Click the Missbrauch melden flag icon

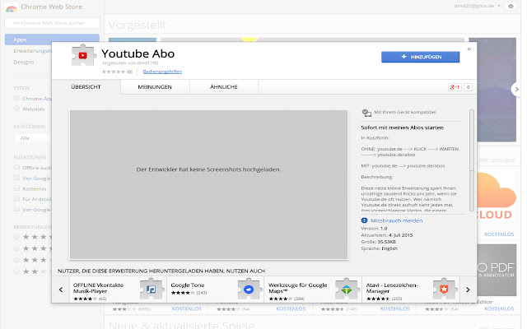coord(364,220)
